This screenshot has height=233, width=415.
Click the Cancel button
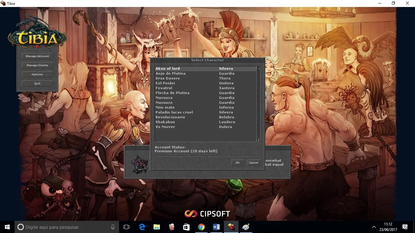tap(254, 163)
